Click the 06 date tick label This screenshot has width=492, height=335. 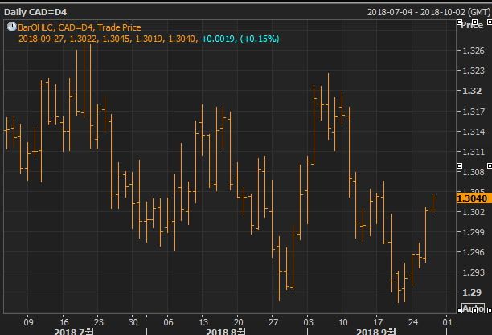[169, 322]
